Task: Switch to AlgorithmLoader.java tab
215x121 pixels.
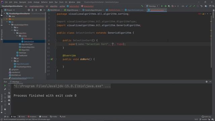Action: pyautogui.click(x=135, y=10)
